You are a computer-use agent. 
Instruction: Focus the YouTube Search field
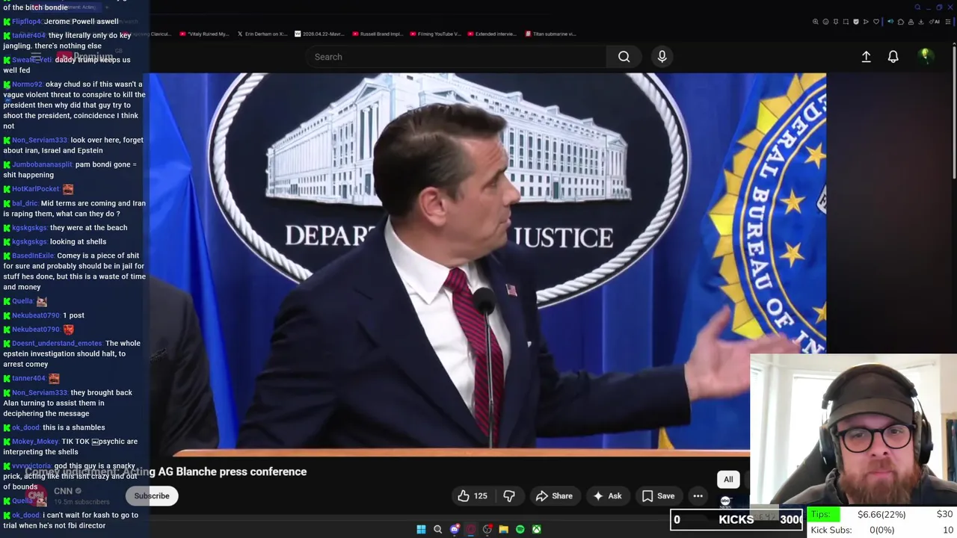(x=456, y=57)
